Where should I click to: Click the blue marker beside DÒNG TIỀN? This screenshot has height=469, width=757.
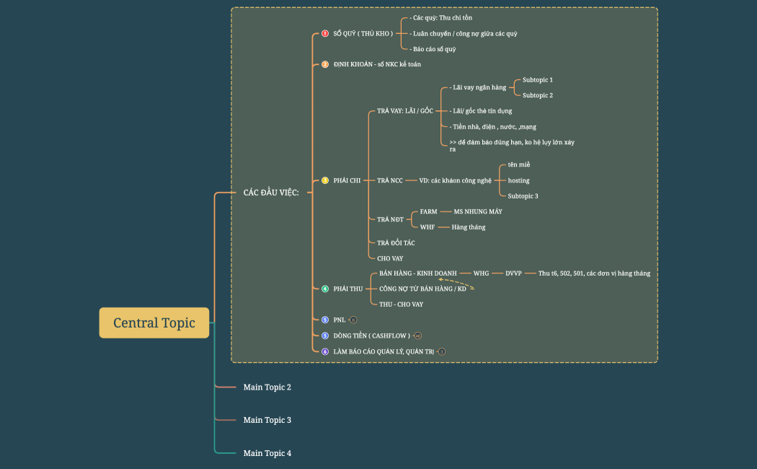point(325,336)
